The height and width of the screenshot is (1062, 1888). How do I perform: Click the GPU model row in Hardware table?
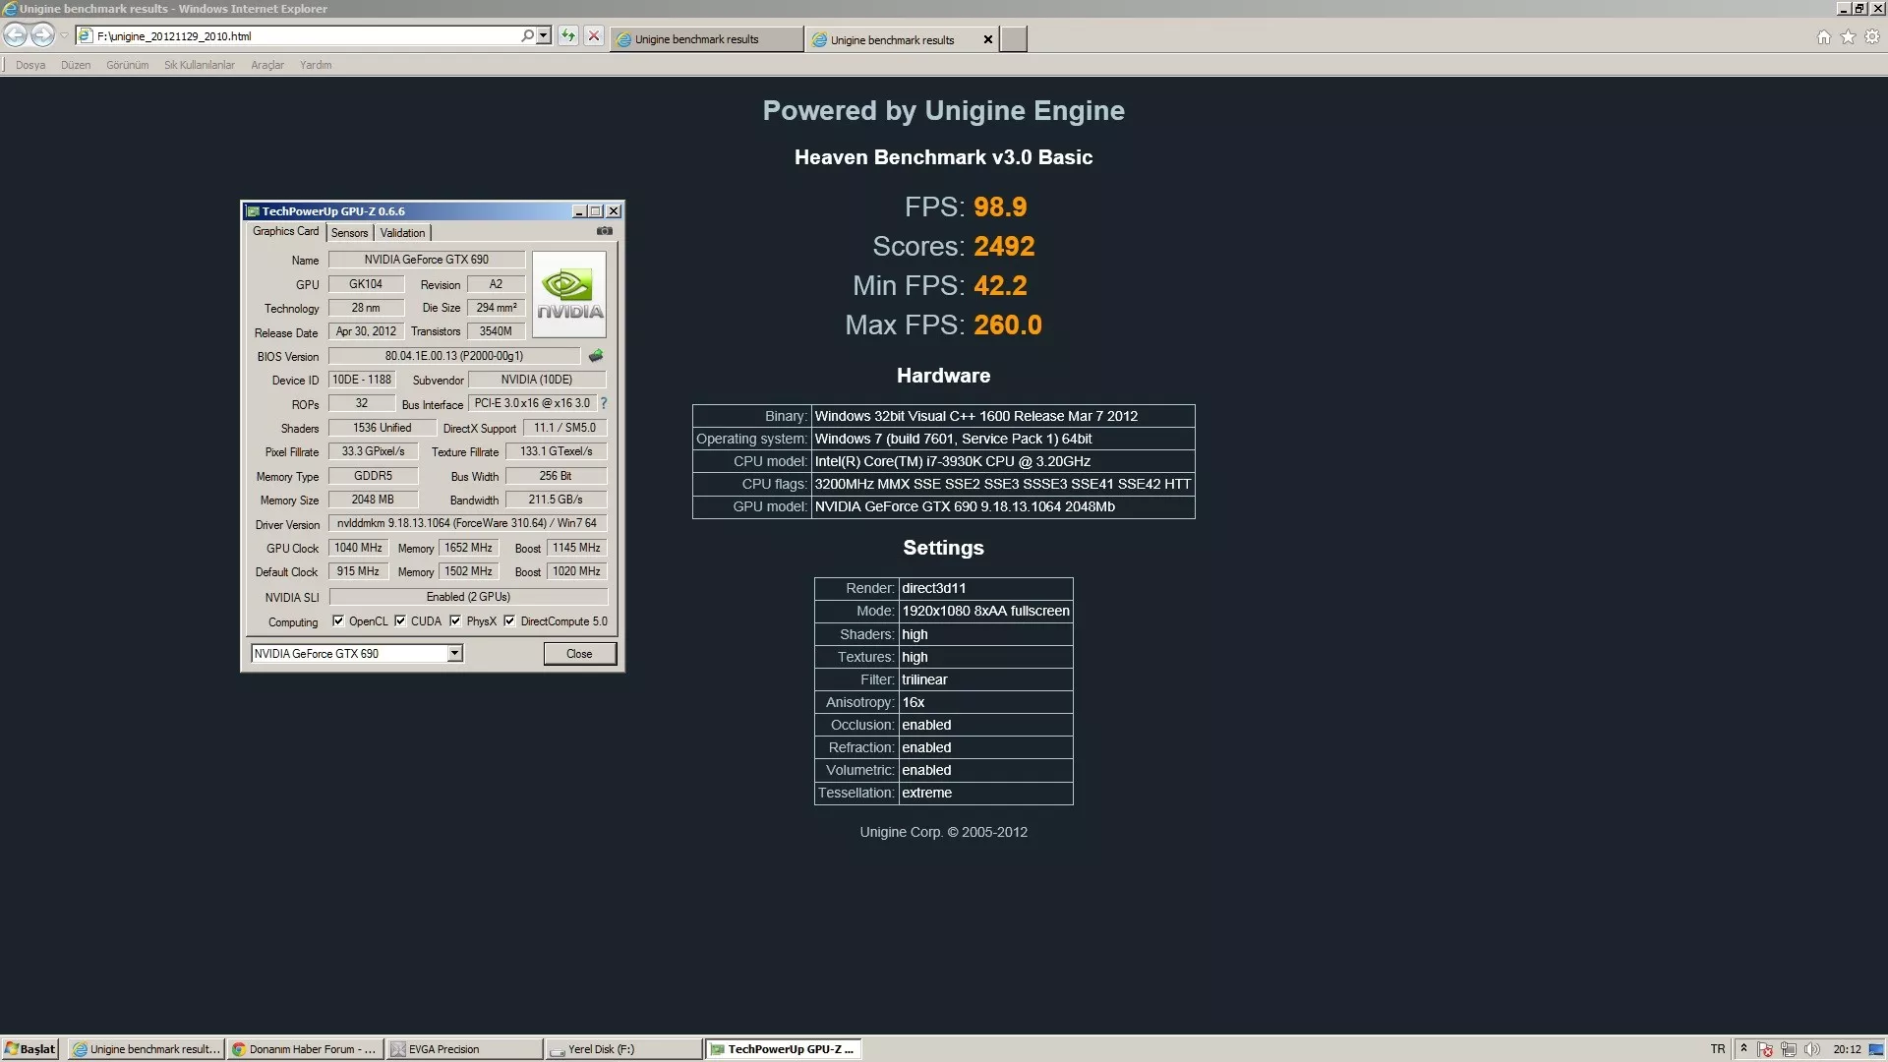point(944,506)
